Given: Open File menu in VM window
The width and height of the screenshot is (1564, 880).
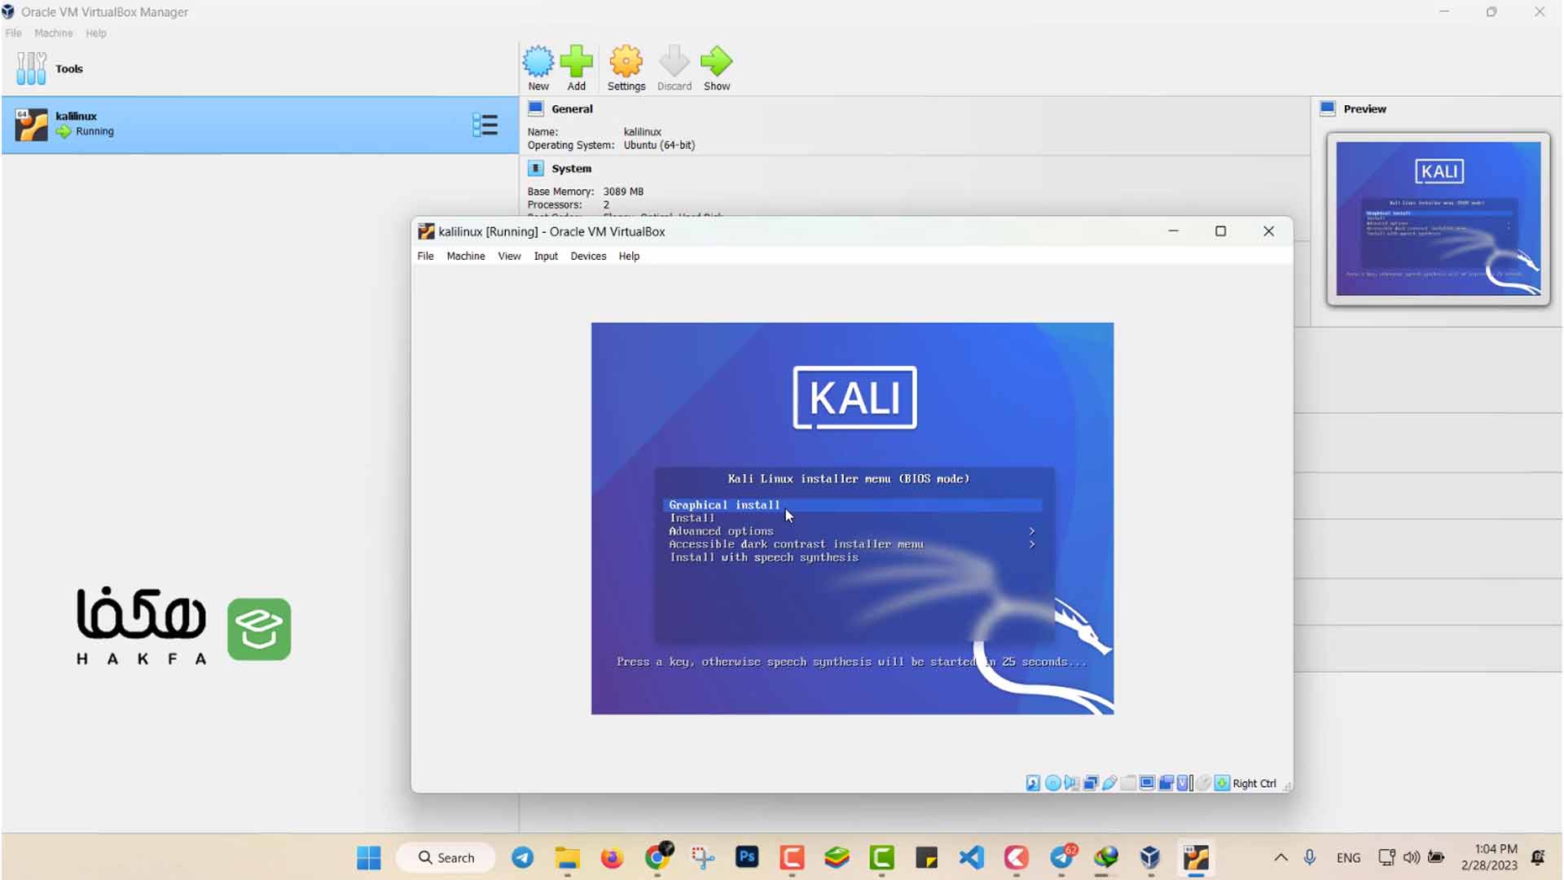Looking at the screenshot, I should tap(425, 256).
